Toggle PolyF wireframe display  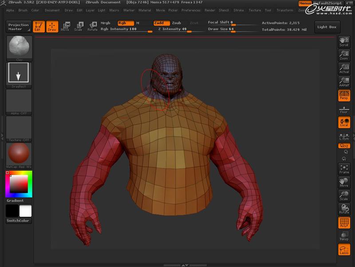pos(344,223)
